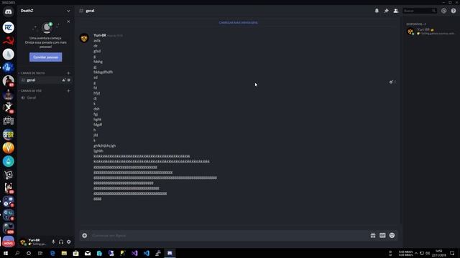Open the BFBR server
Screen dimensions: 460x258
8,135
